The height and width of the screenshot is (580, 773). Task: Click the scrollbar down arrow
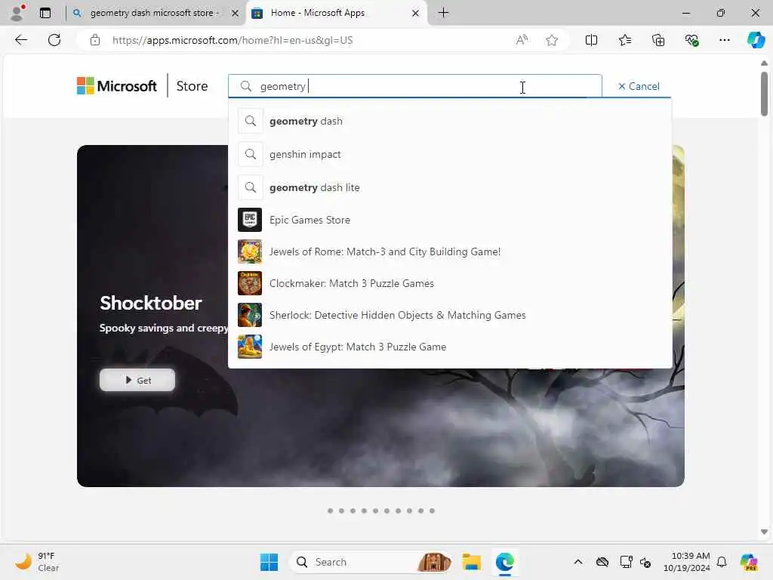pos(764,532)
